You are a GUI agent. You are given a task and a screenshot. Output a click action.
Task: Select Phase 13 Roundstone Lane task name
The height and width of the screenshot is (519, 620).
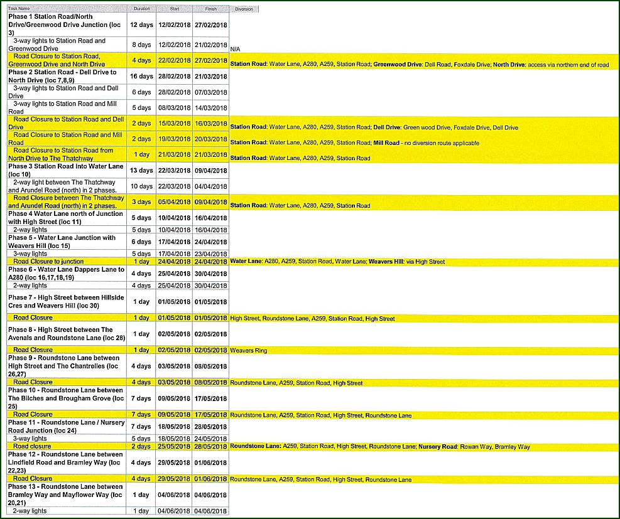[x=66, y=495]
